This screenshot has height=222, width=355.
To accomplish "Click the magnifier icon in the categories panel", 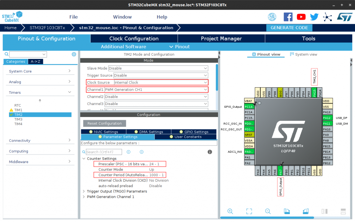I will tap(7, 54).
